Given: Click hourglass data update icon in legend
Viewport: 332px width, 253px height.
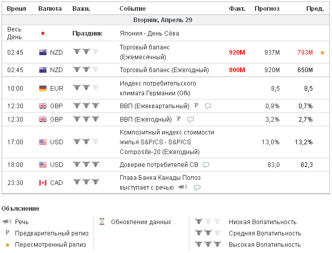Looking at the screenshot, I should [102, 222].
